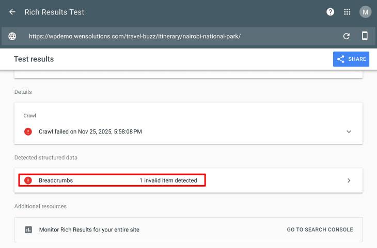Image resolution: width=377 pixels, height=248 pixels.
Task: Open the Breadcrumbs structured data item
Action: pos(189,180)
